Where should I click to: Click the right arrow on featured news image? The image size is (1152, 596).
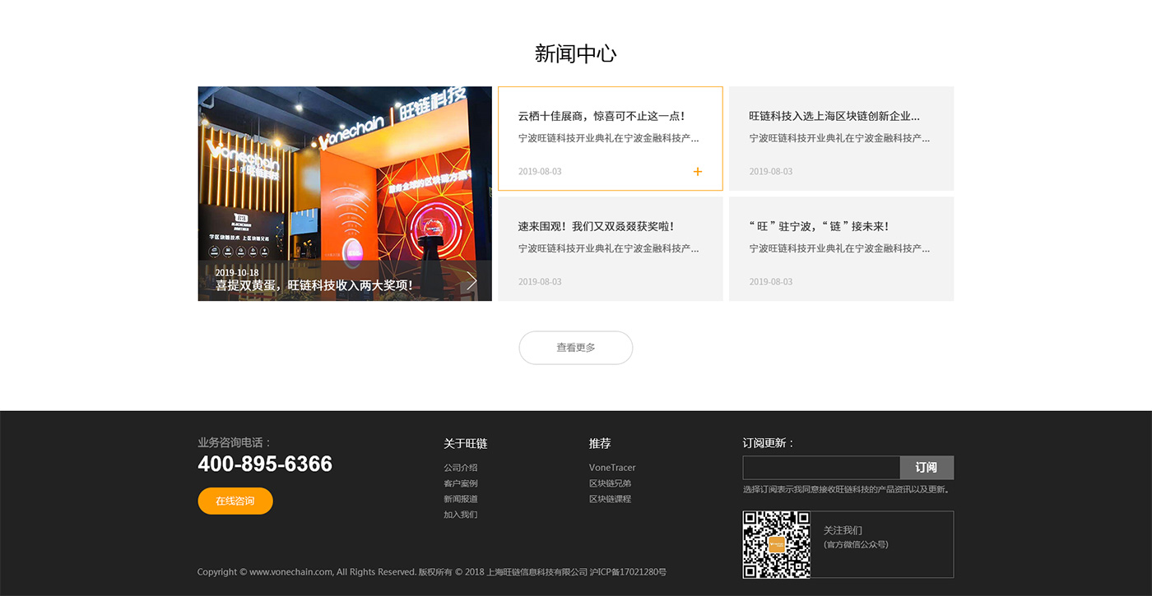(x=471, y=281)
